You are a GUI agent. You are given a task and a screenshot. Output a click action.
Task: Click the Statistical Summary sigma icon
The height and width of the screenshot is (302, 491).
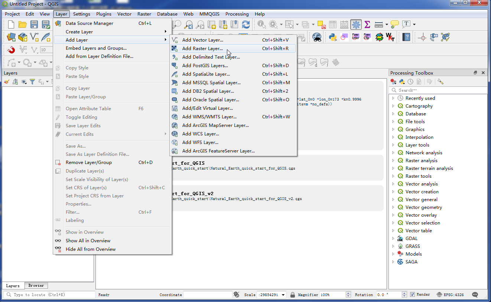[367, 25]
